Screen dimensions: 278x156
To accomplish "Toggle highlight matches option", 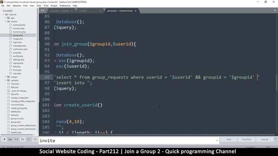I will [35, 140].
